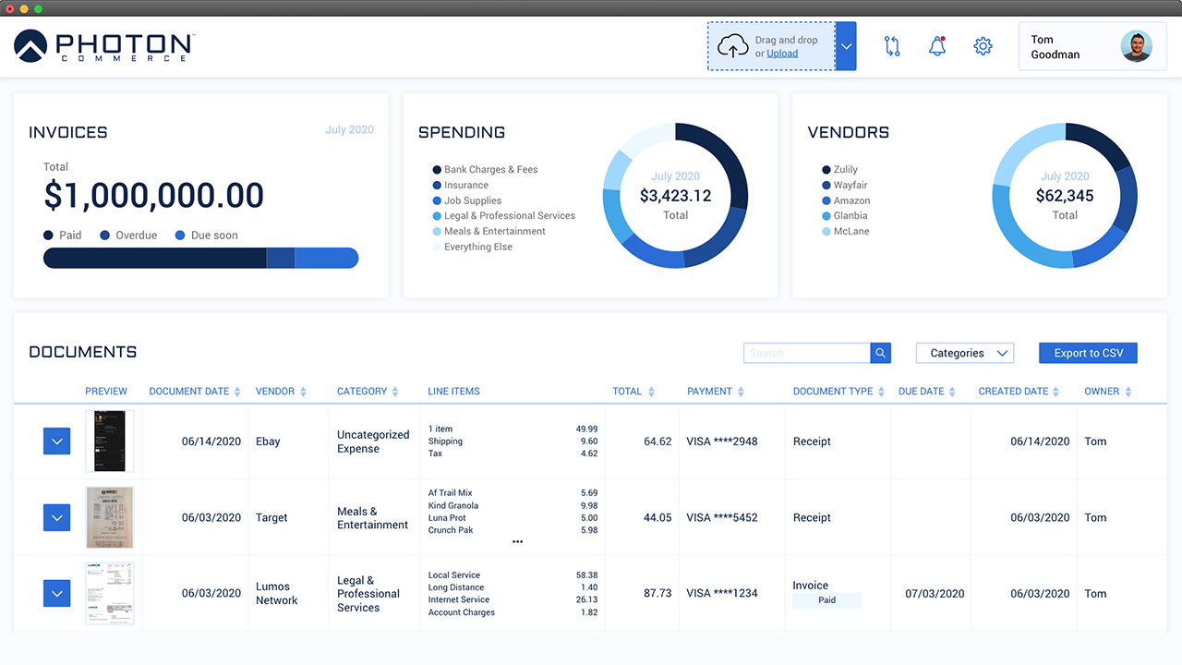Click the cloud upload icon
The image size is (1182, 665).
tap(732, 46)
